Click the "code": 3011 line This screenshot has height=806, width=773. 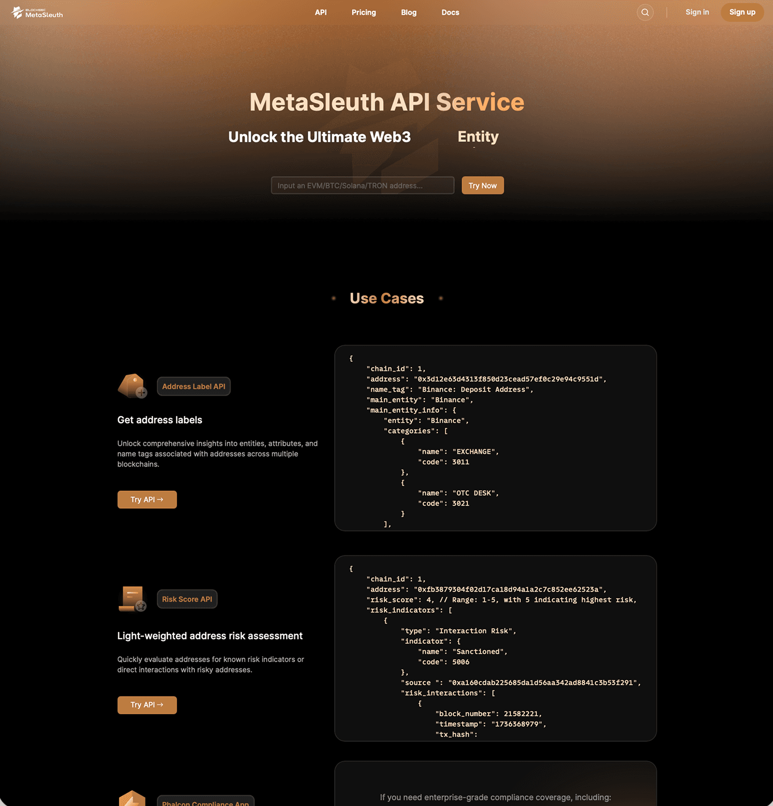(443, 462)
